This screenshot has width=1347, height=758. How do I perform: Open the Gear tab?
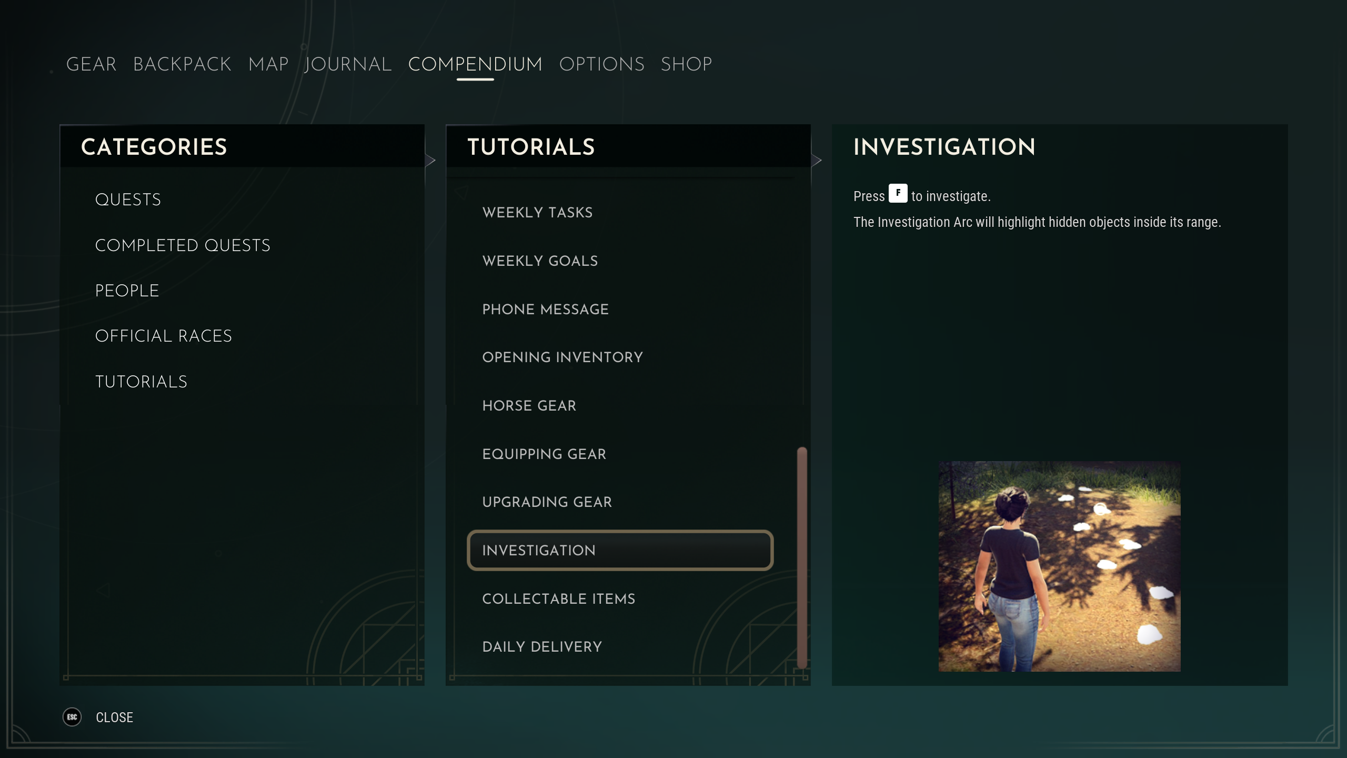pyautogui.click(x=91, y=64)
